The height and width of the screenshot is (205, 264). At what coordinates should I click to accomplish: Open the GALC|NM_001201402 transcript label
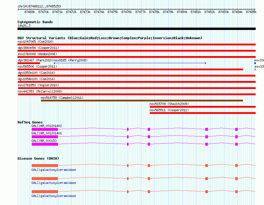[x=47, y=126]
